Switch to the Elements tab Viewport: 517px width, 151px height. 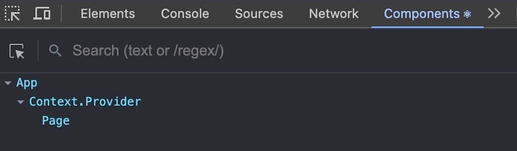(x=108, y=14)
